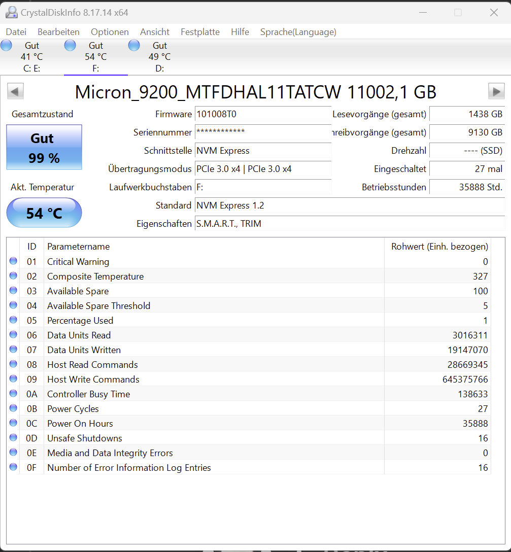The image size is (511, 552).
Task: Select the D: drive tab at 49 °C
Action: click(x=159, y=57)
